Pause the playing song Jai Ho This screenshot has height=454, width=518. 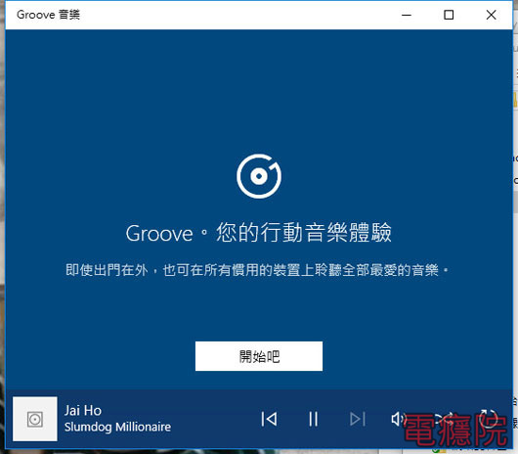pyautogui.click(x=313, y=419)
